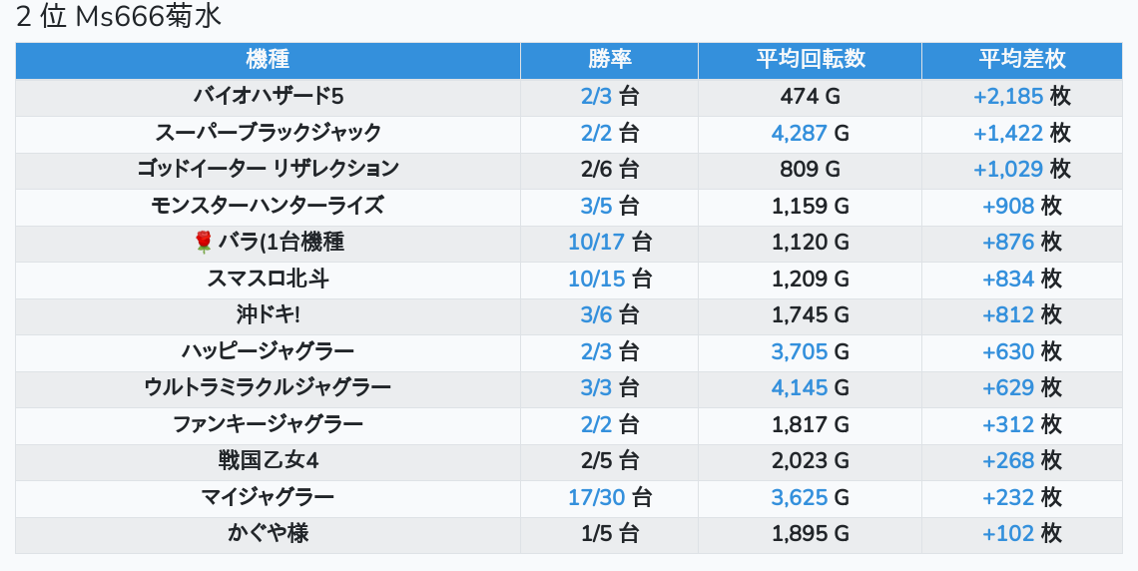Click マイジャグラー win rate 17/30
This screenshot has height=571, width=1138.
tap(597, 497)
